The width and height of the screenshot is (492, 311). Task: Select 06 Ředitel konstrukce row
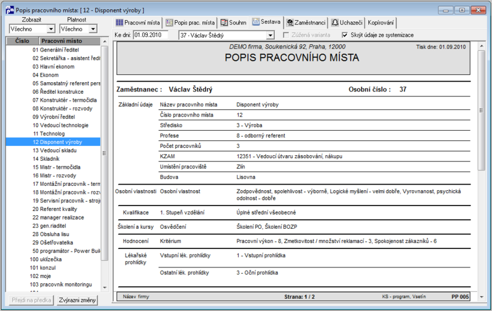pos(54,91)
